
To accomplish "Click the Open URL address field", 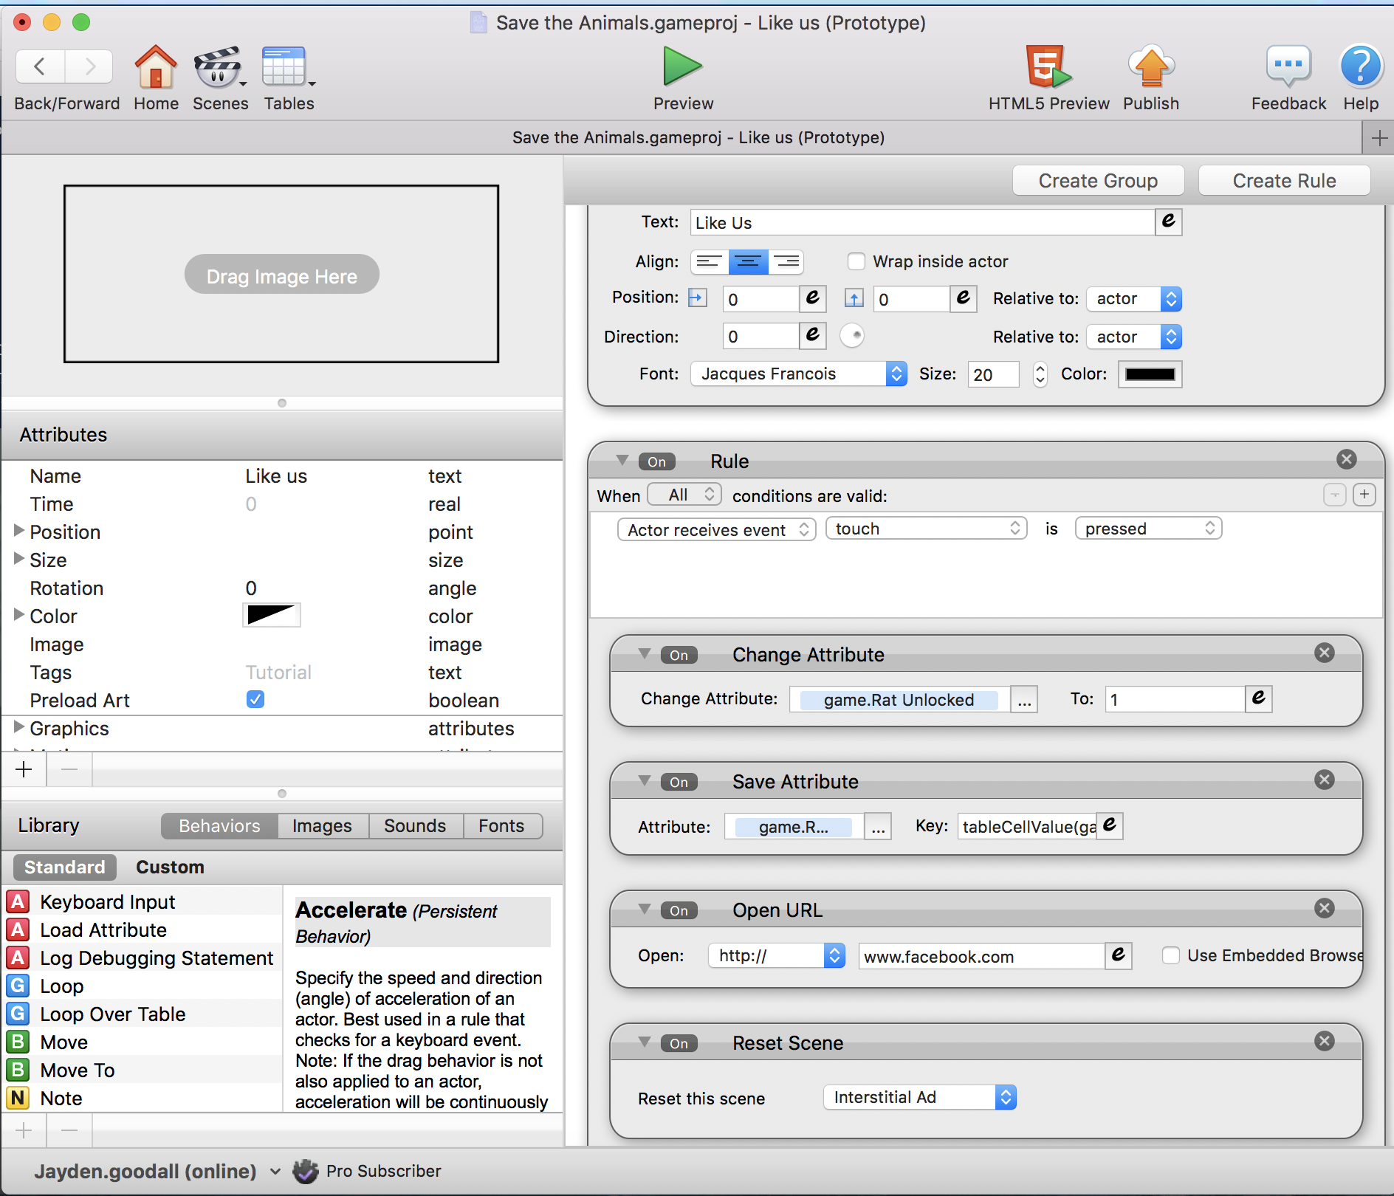I will [981, 956].
